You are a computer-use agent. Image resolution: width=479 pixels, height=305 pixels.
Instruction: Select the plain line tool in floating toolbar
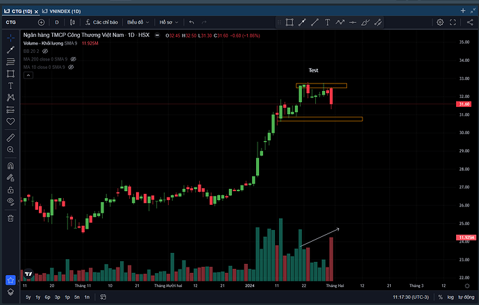click(314, 22)
